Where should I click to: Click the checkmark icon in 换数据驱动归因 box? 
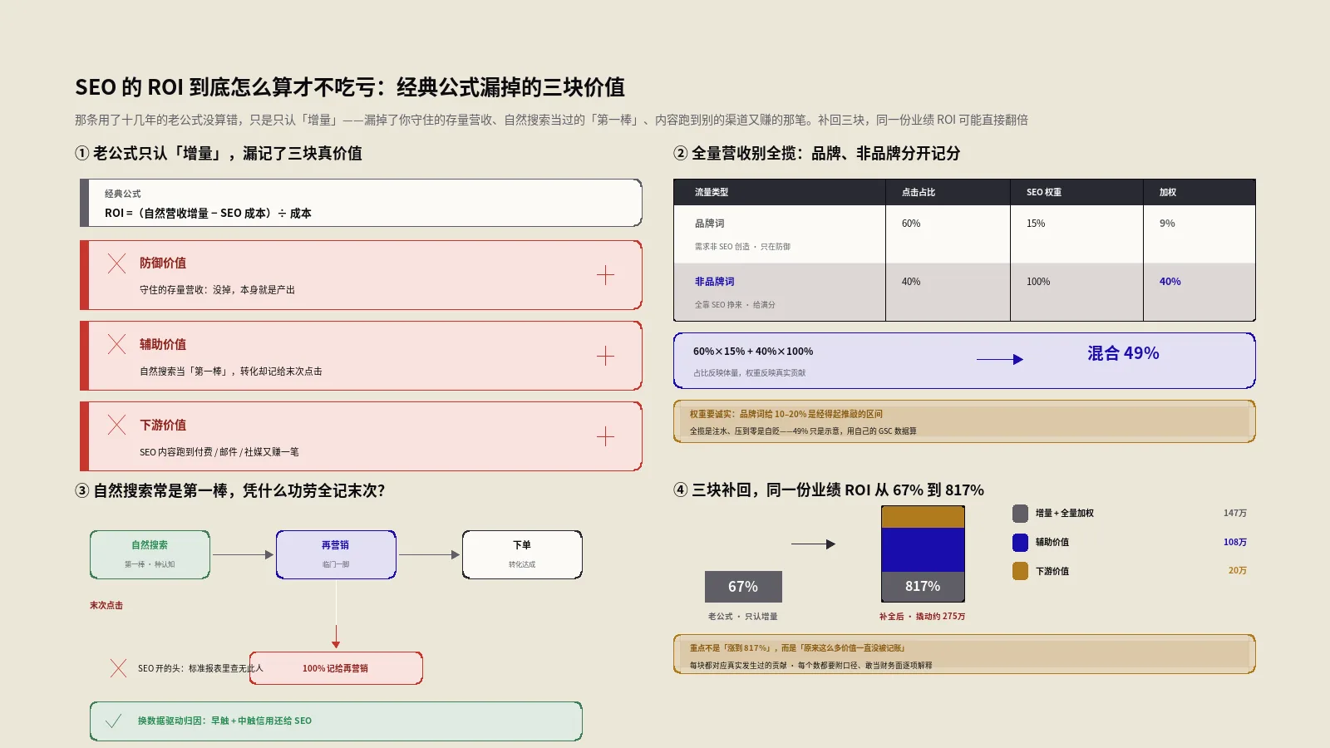point(114,721)
